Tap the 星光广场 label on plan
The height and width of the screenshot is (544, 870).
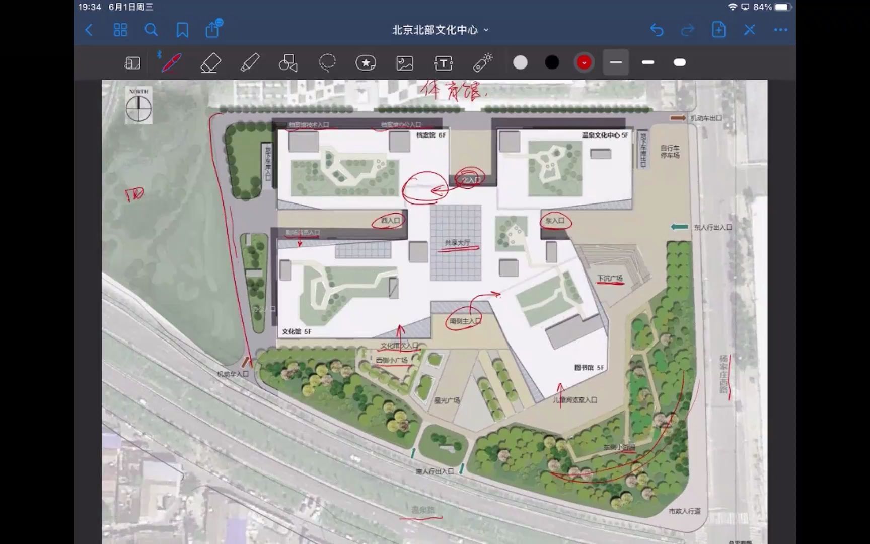(447, 400)
